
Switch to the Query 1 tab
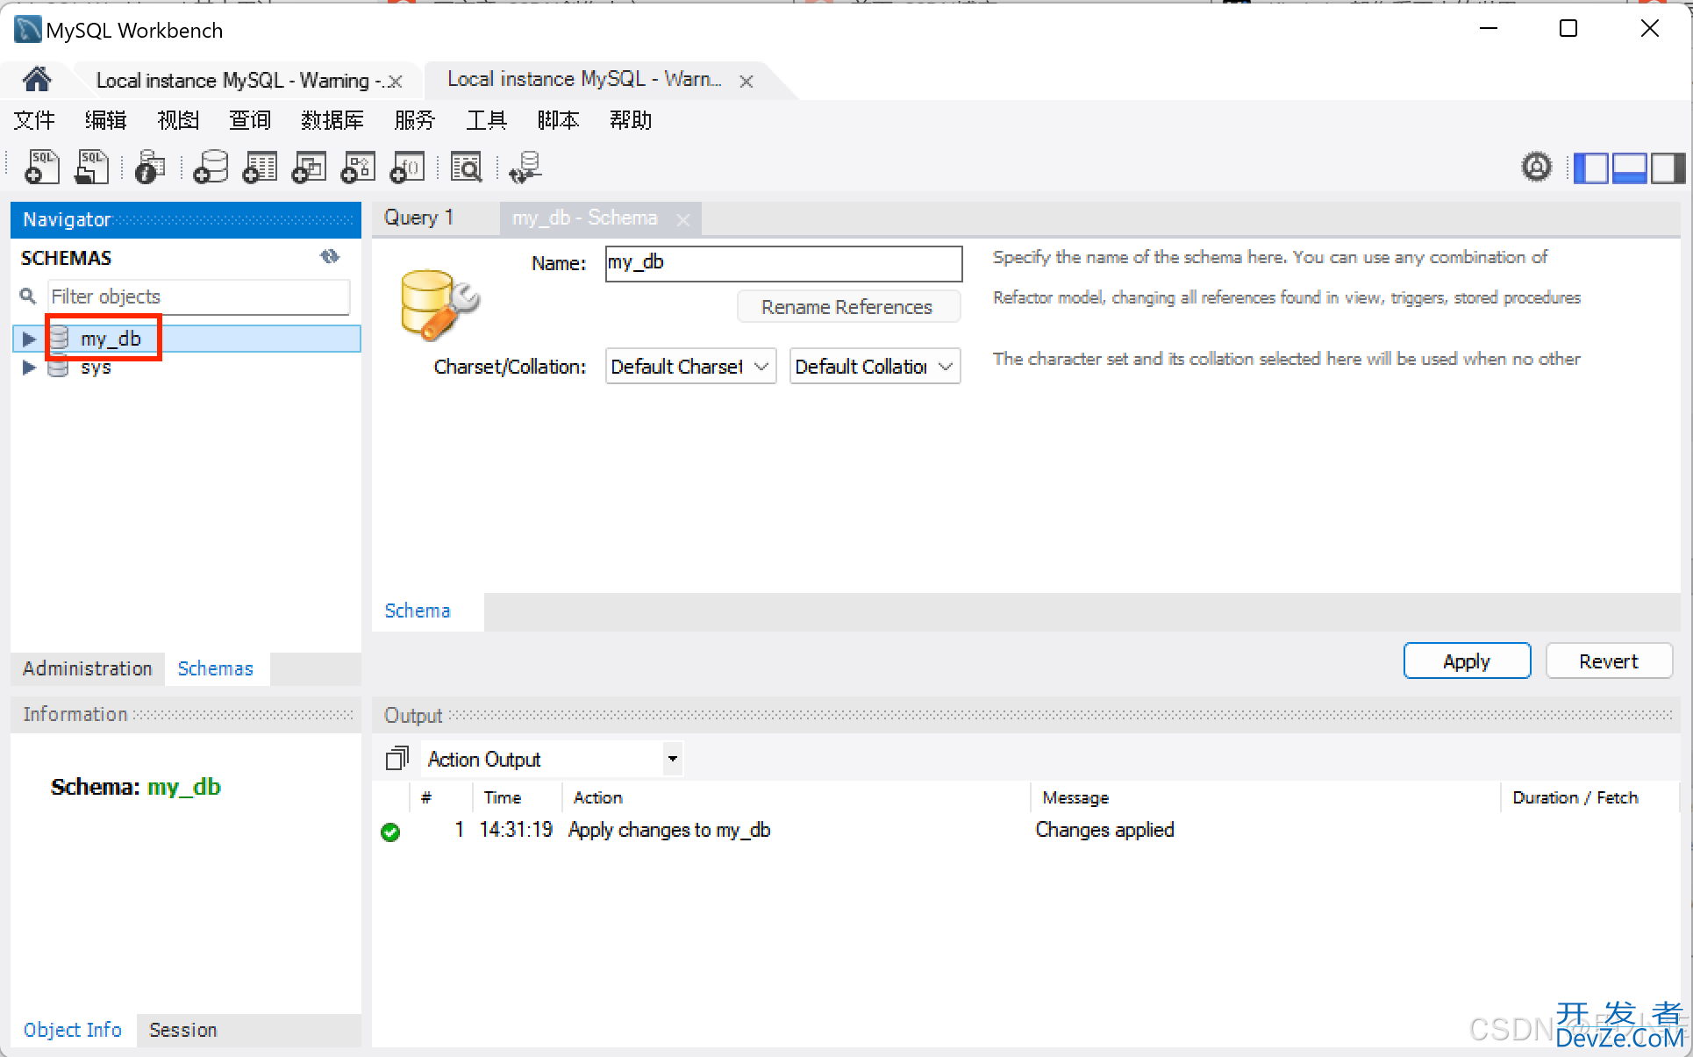[418, 218]
